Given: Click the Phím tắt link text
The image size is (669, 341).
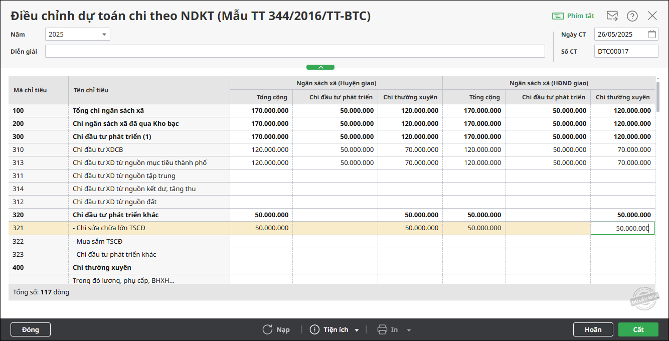Looking at the screenshot, I should point(581,16).
